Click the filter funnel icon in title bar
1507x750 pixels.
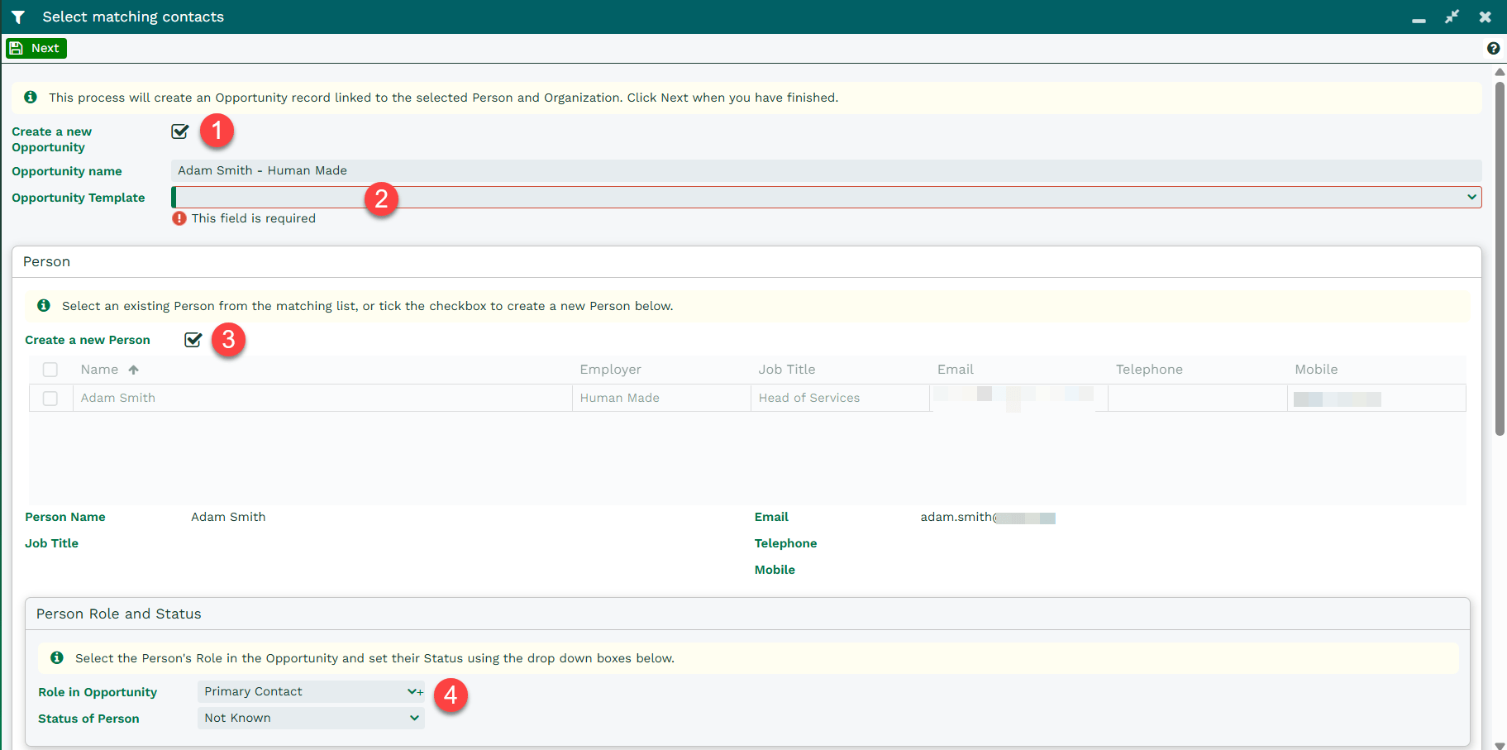pyautogui.click(x=18, y=17)
